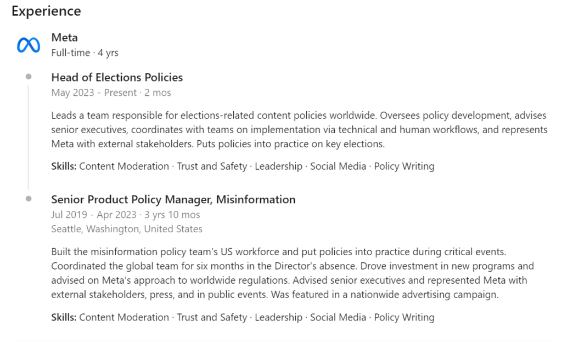Click Social Media skill under the Misinformation role
Viewport: 562px width, 344px height.
(338, 317)
